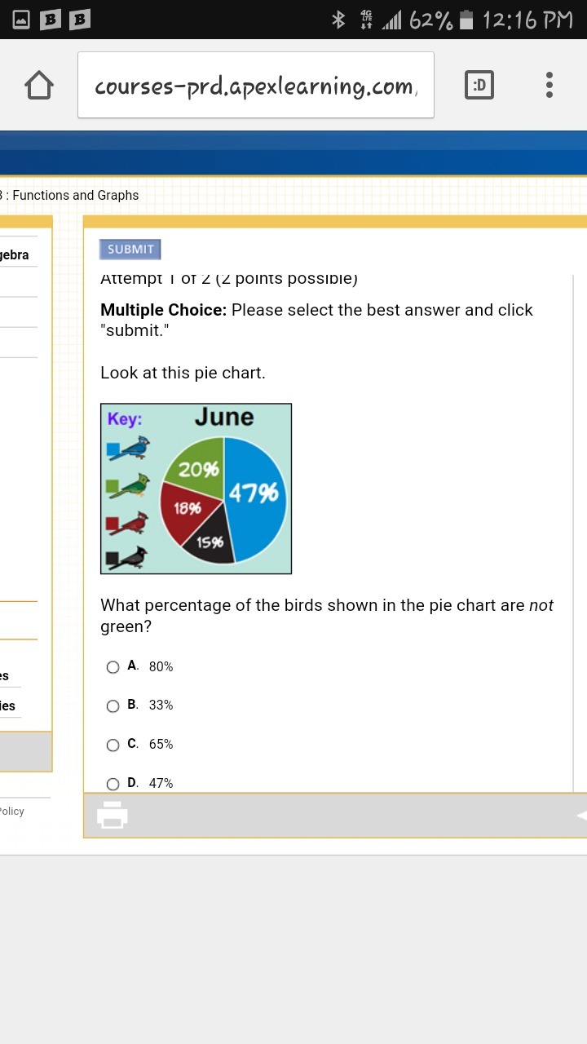Tap the blue bird key icon
The height and width of the screenshot is (1044, 587).
pos(129,449)
